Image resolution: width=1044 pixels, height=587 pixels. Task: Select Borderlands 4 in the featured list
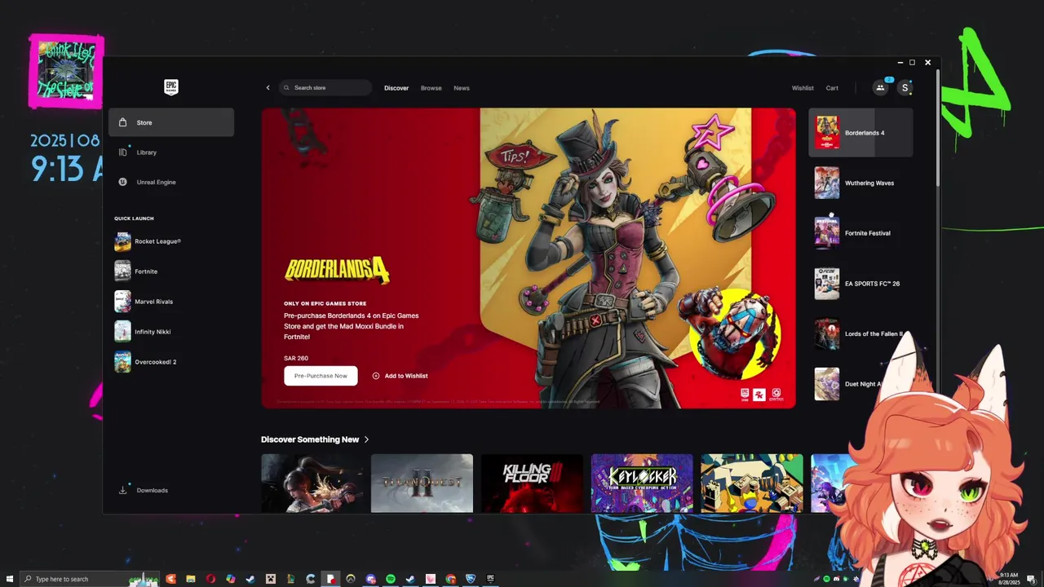tap(860, 133)
